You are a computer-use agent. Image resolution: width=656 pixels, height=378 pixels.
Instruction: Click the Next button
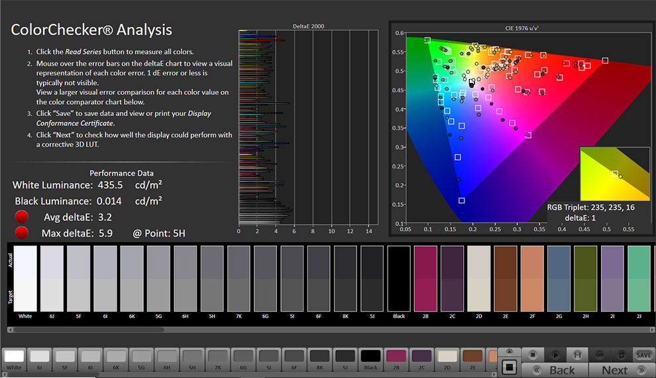click(x=622, y=370)
